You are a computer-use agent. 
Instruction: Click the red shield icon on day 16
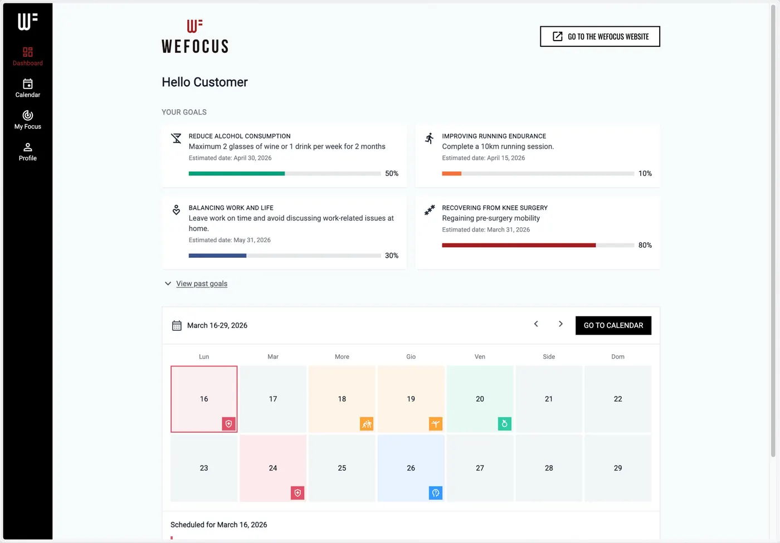(228, 424)
